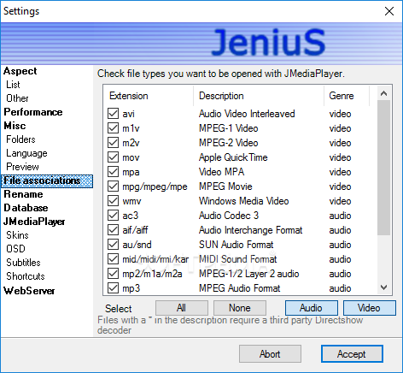
Task: Select all Video file types
Action: click(370, 308)
